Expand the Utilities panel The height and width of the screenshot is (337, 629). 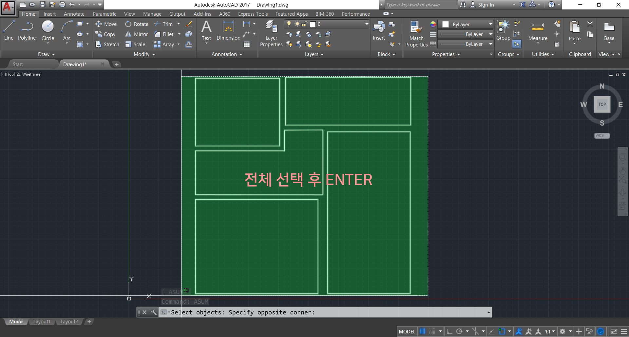[543, 54]
